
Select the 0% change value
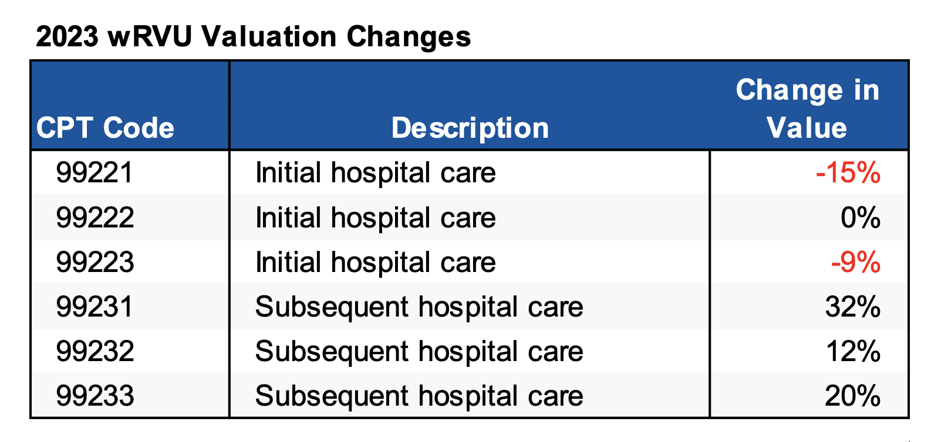(860, 217)
